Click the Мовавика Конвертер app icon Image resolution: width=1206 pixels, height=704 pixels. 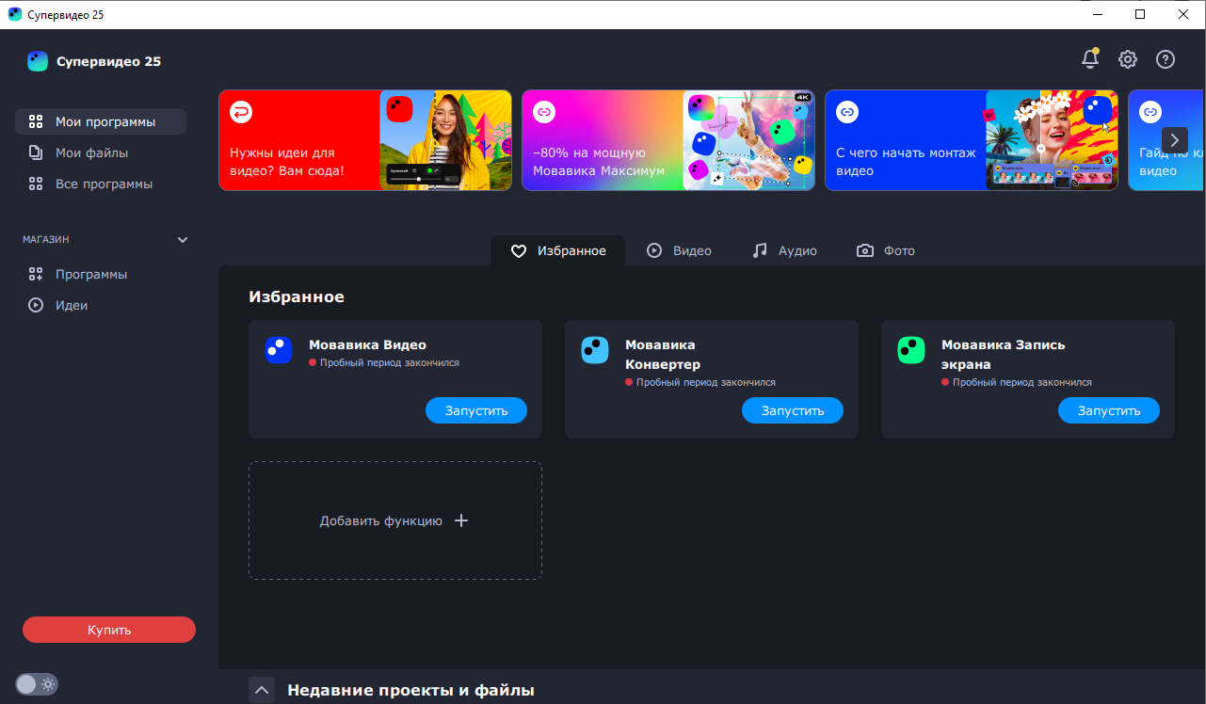tap(595, 350)
